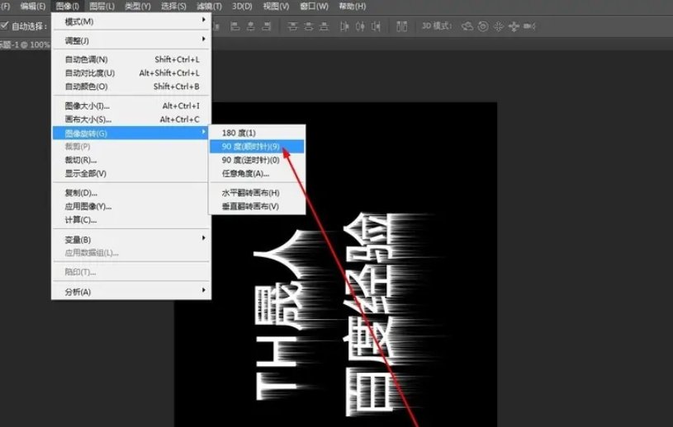The height and width of the screenshot is (427, 673).
Task: Open the 帮助(H) menu
Action: pyautogui.click(x=353, y=7)
